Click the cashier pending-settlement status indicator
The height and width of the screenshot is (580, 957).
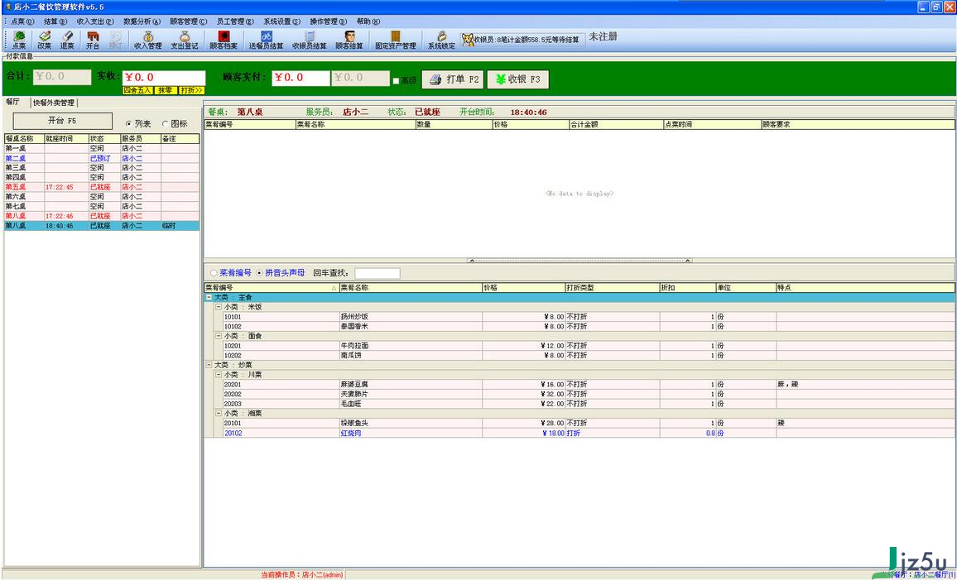coord(522,40)
